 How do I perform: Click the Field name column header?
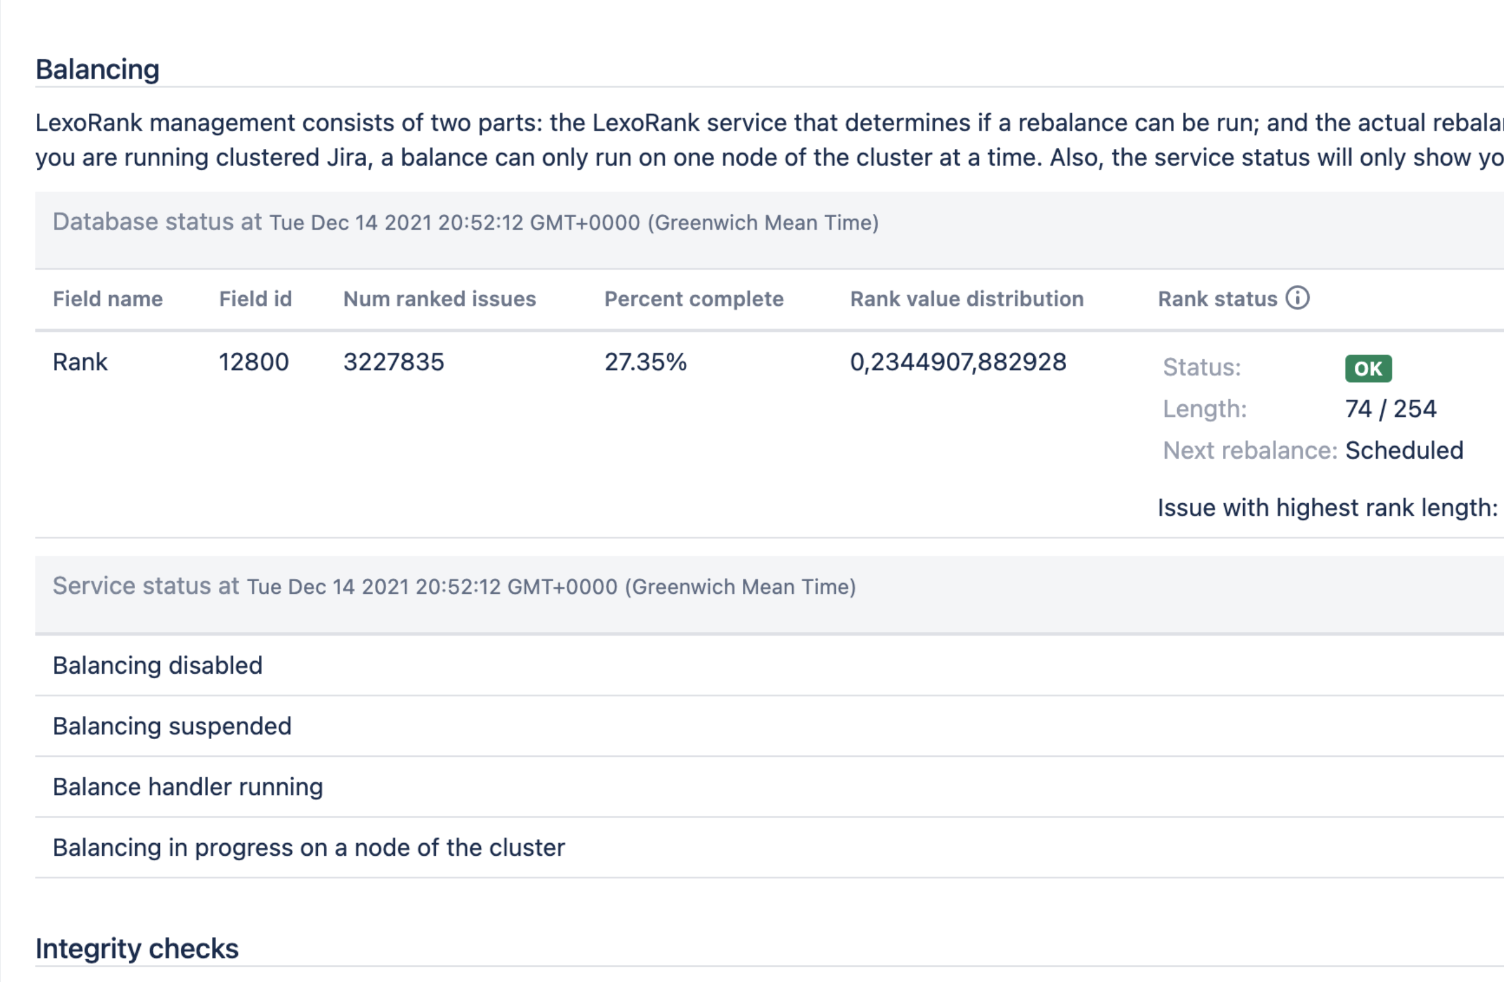107,299
